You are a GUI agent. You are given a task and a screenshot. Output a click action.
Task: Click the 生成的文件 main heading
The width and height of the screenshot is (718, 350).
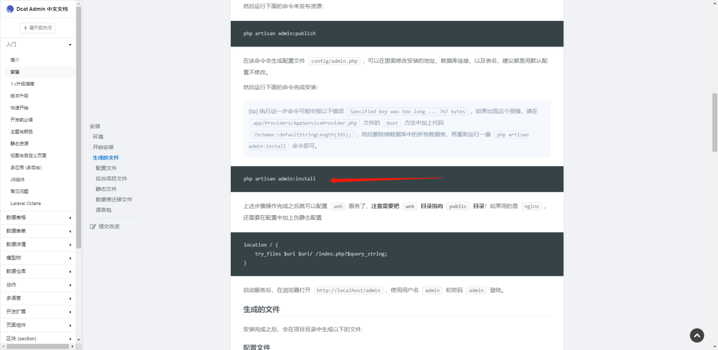(262, 309)
